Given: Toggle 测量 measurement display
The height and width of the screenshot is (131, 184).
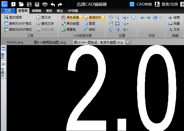Looking at the screenshot, I should [x=174, y=24].
